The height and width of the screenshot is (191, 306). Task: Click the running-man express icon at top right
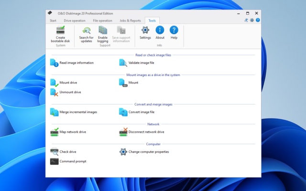tap(246, 20)
